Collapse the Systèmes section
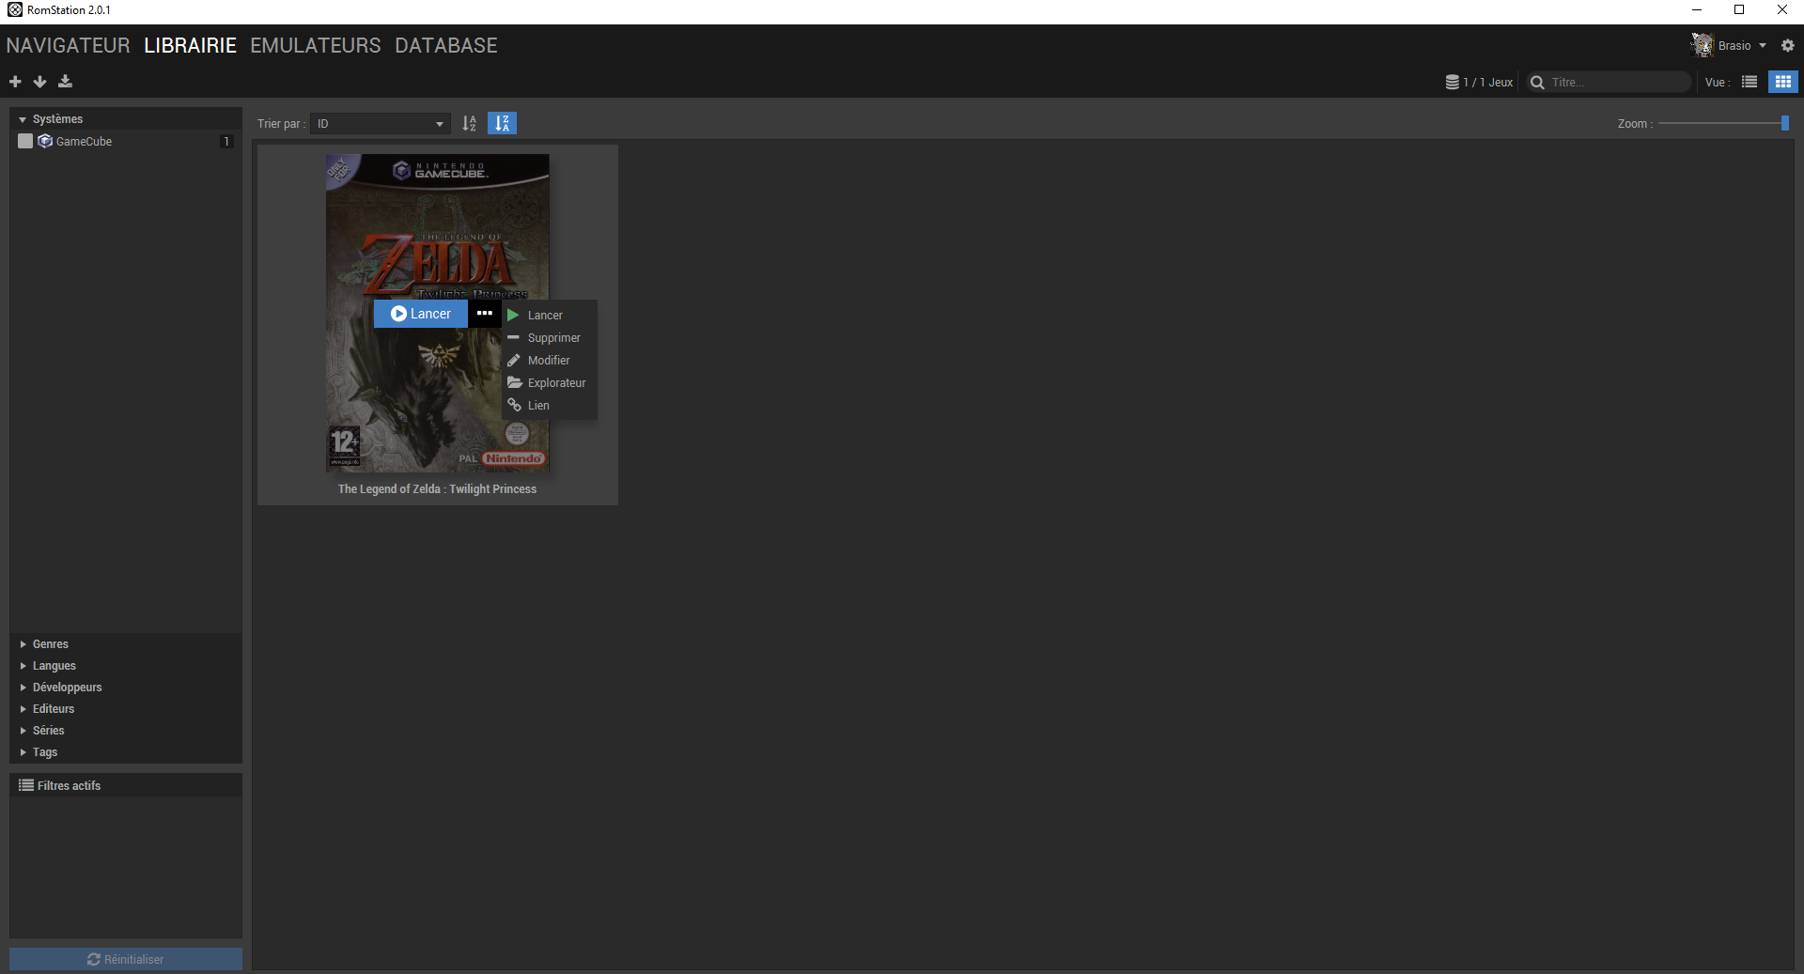 pos(23,119)
